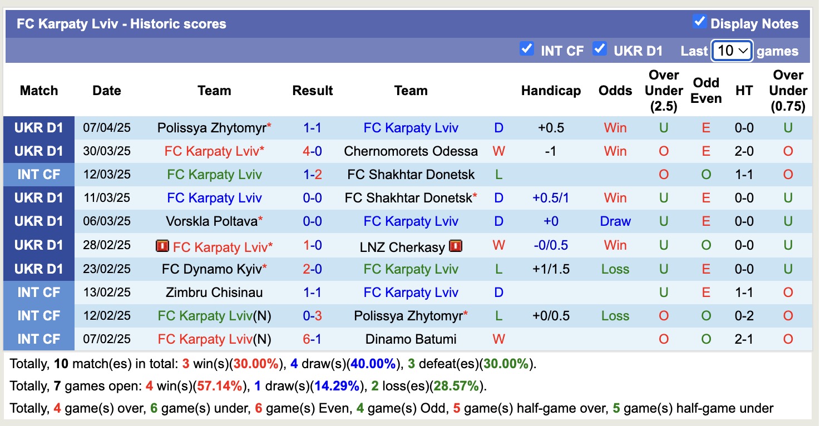Click the Draw odds for the Vorskla match
This screenshot has width=820, height=426.
coord(615,221)
